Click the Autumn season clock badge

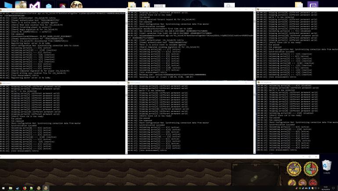point(311,169)
